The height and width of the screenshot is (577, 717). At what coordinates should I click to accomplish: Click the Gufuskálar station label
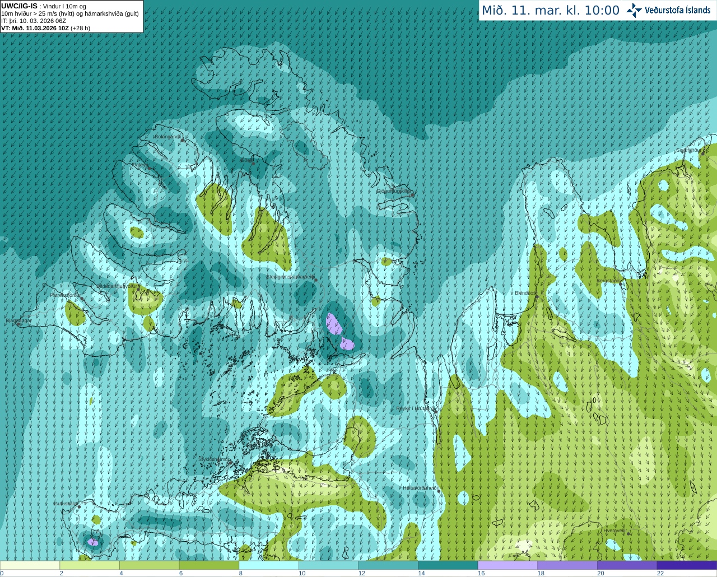65,504
